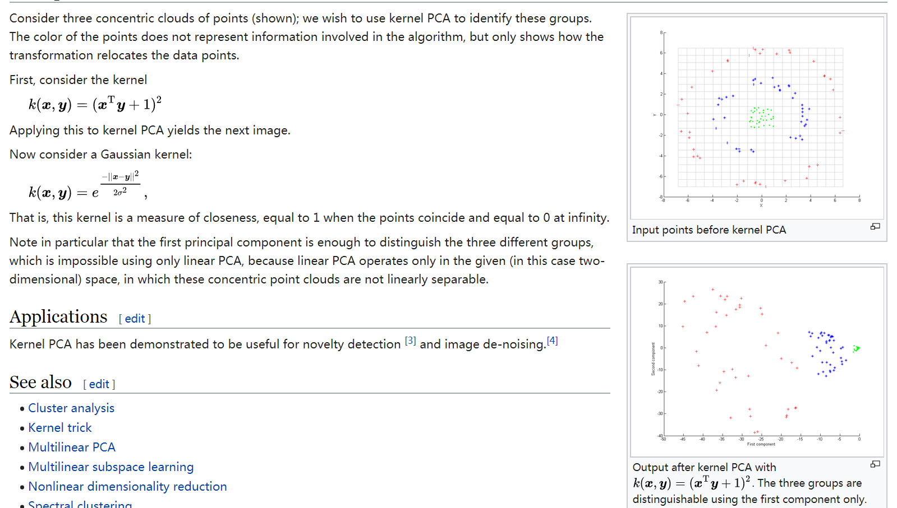Open citation 4 after image de-noising

pos(552,340)
